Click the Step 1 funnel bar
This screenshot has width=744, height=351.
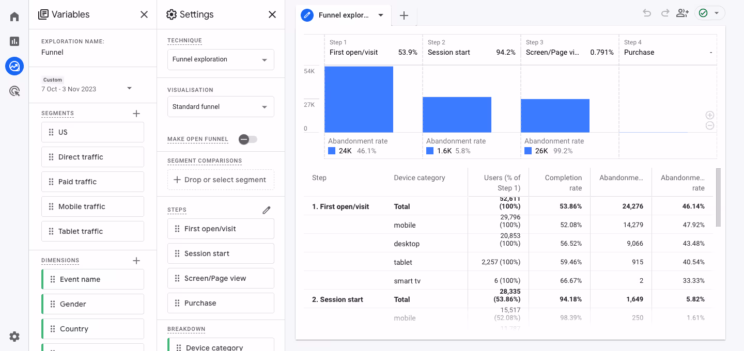(359, 99)
